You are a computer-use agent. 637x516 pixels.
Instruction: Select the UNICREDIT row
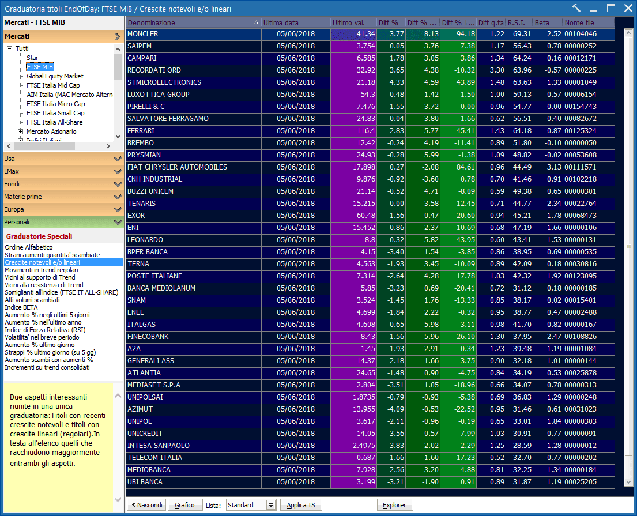click(370, 434)
